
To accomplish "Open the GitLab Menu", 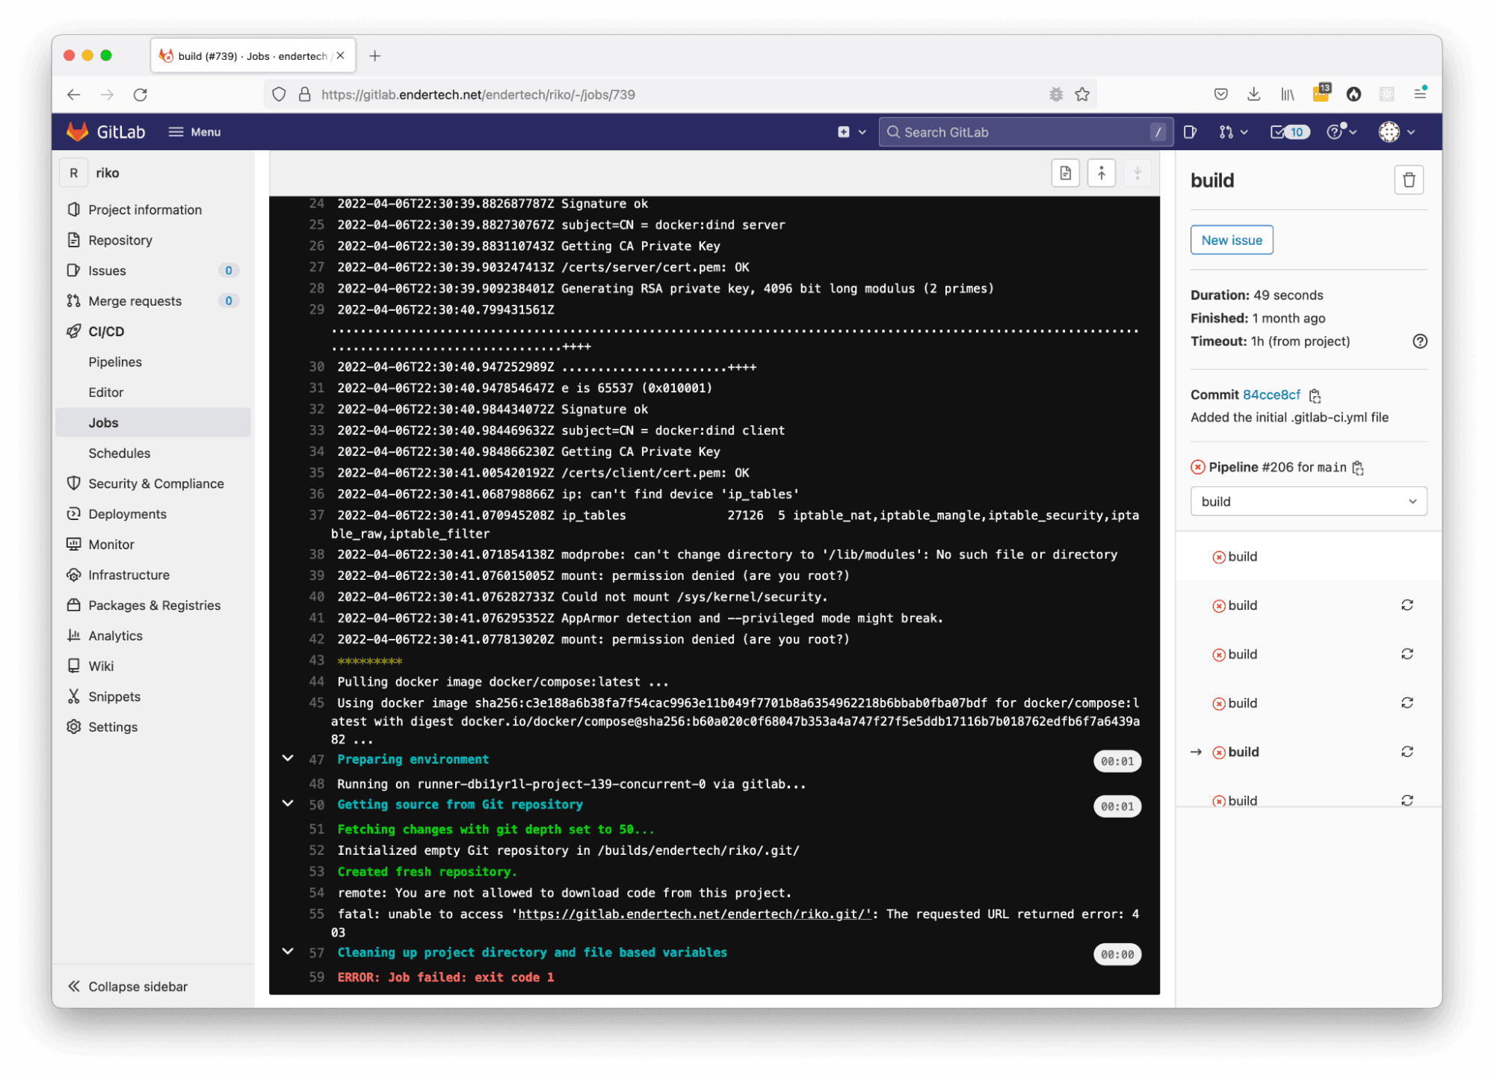I will [194, 132].
